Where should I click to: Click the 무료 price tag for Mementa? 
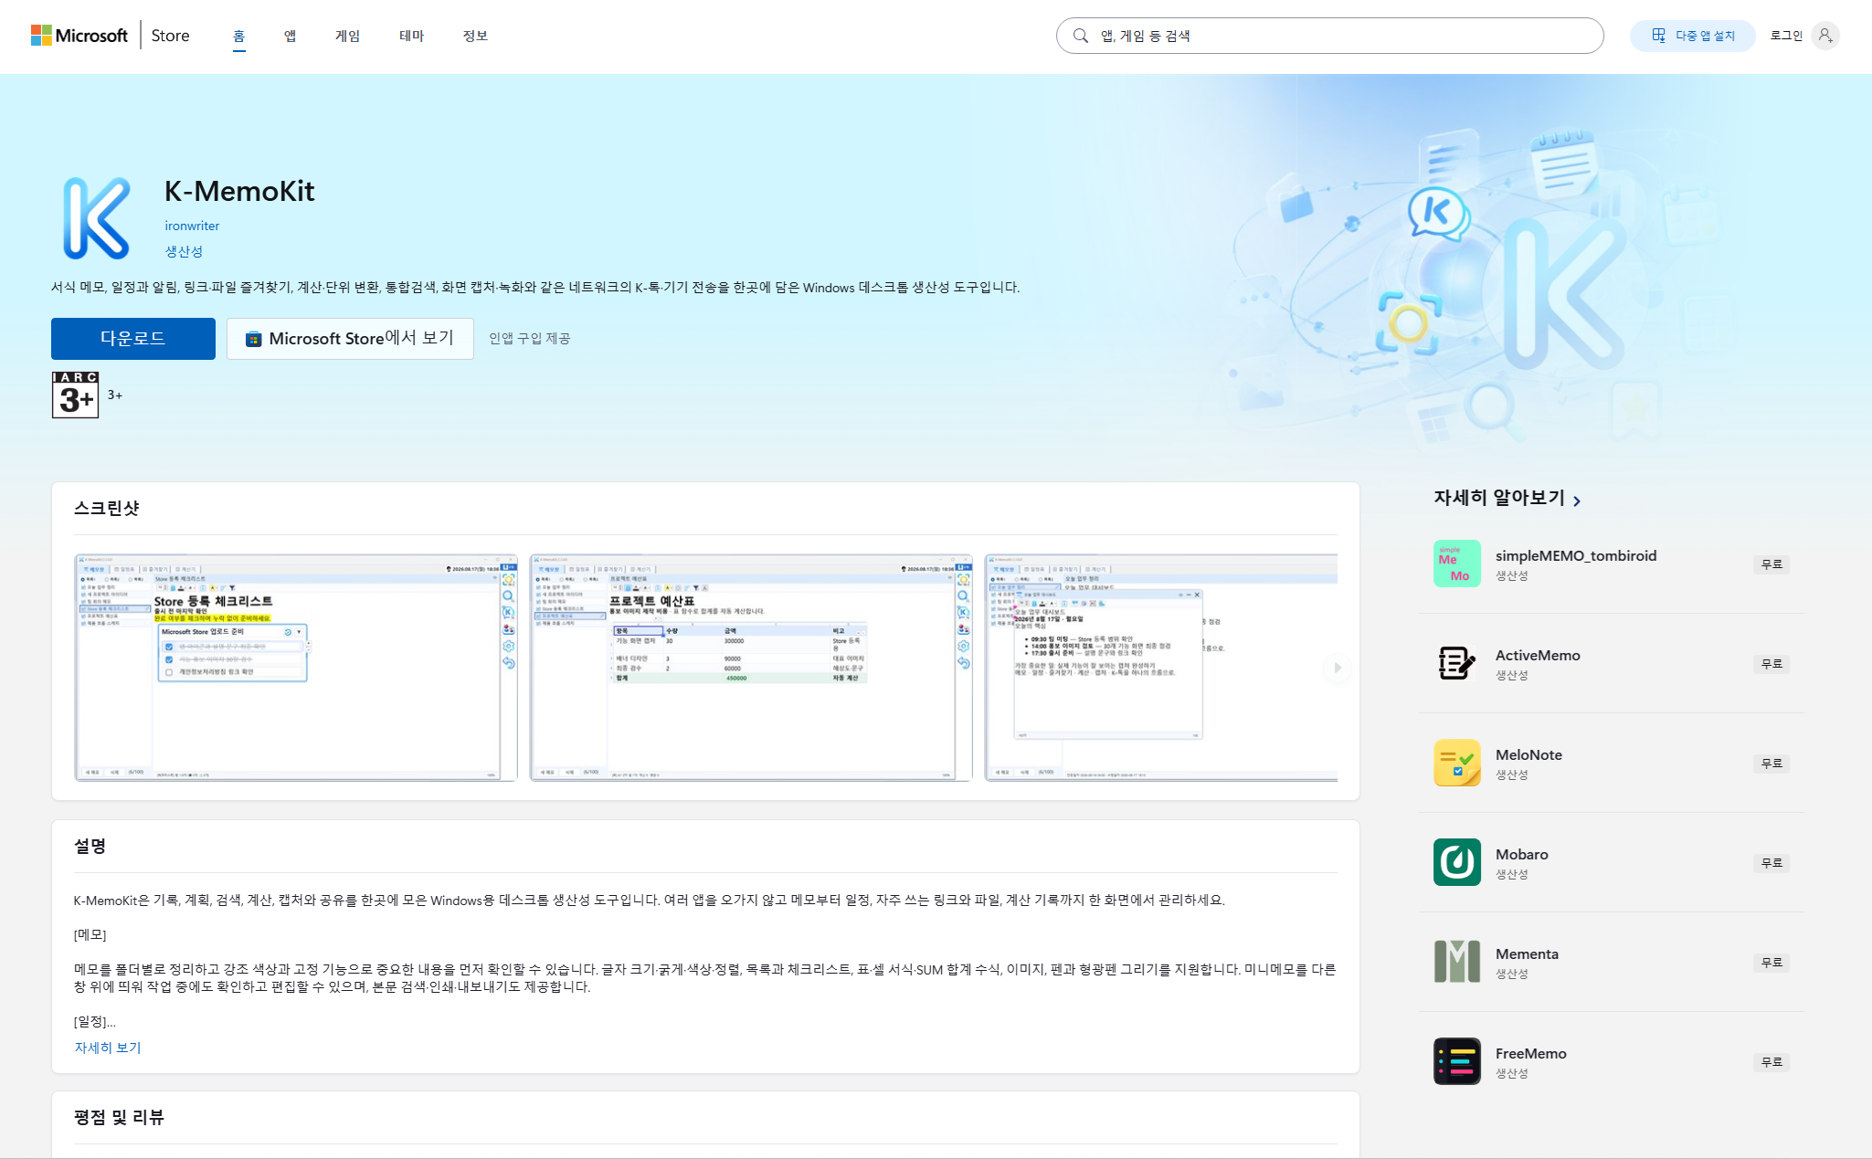coord(1772,963)
